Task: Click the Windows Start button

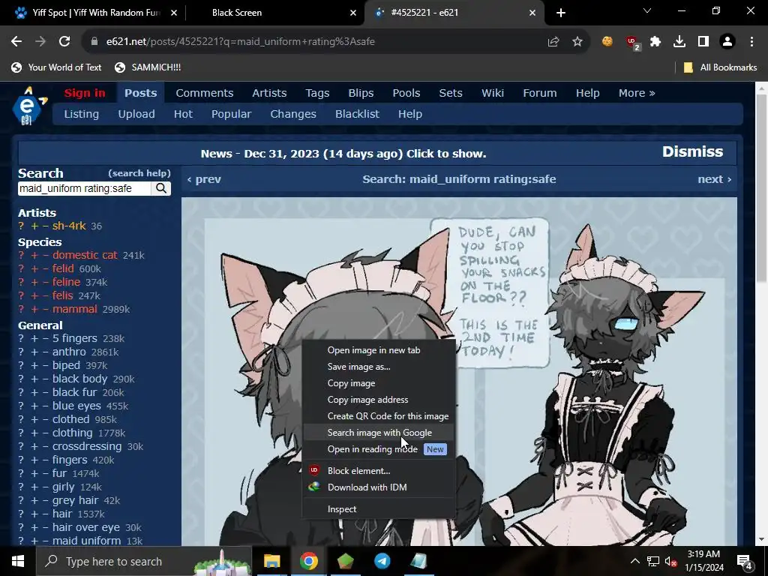Action: pos(18,561)
